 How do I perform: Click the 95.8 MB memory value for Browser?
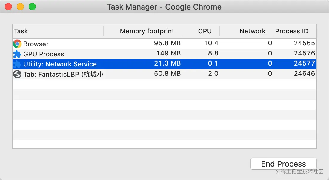[x=167, y=44]
